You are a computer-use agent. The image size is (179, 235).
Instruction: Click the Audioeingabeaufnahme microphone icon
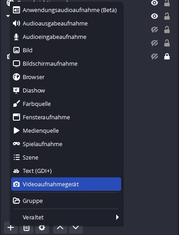16,37
